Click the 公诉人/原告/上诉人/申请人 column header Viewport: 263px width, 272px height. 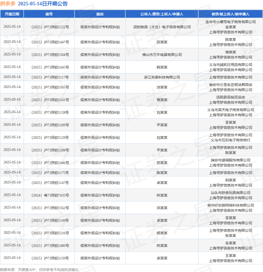click(x=162, y=14)
